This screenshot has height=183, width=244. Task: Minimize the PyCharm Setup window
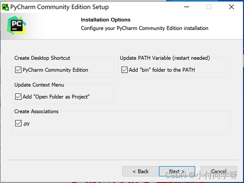point(186,7)
